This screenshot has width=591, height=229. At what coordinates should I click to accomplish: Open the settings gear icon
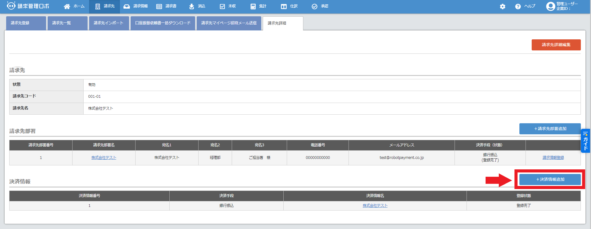[502, 6]
